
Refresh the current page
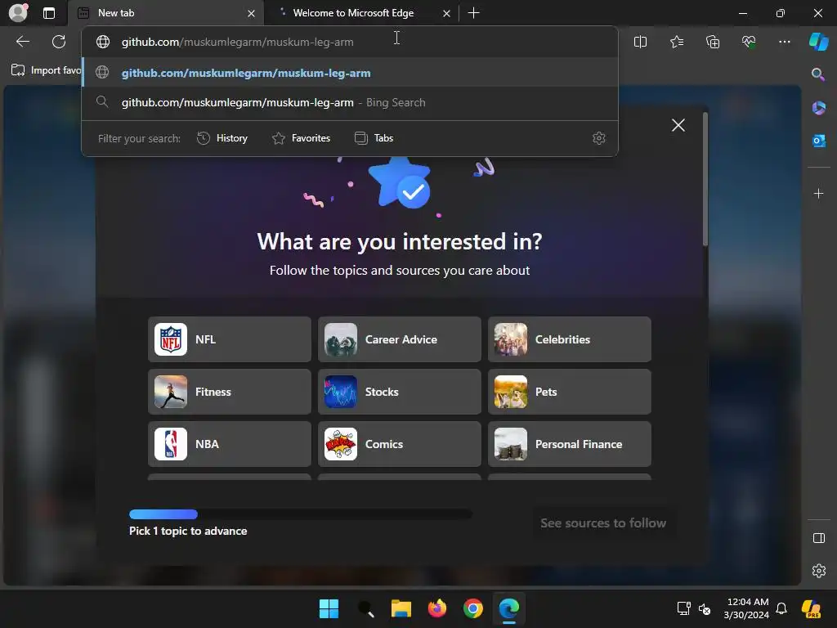click(59, 42)
